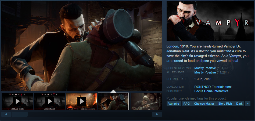255x121 pixels.
Task: Select the Choices Matter tag
Action: pyautogui.click(x=204, y=104)
